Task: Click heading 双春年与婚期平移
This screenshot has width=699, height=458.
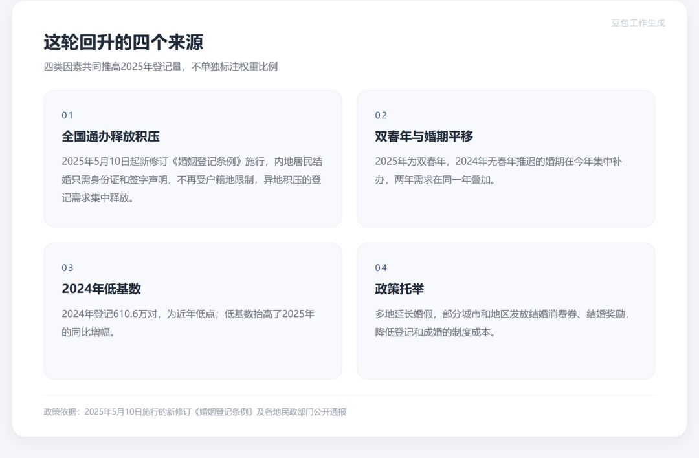Action: [x=424, y=136]
